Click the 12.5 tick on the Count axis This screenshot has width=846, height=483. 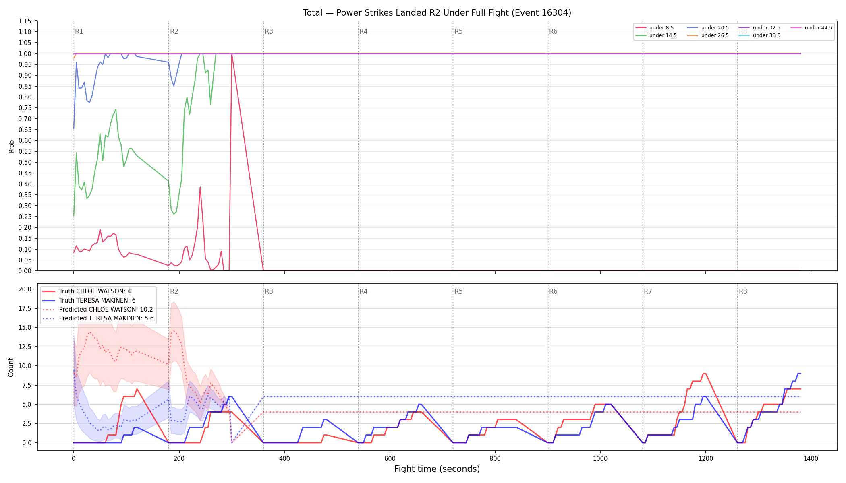pos(25,347)
